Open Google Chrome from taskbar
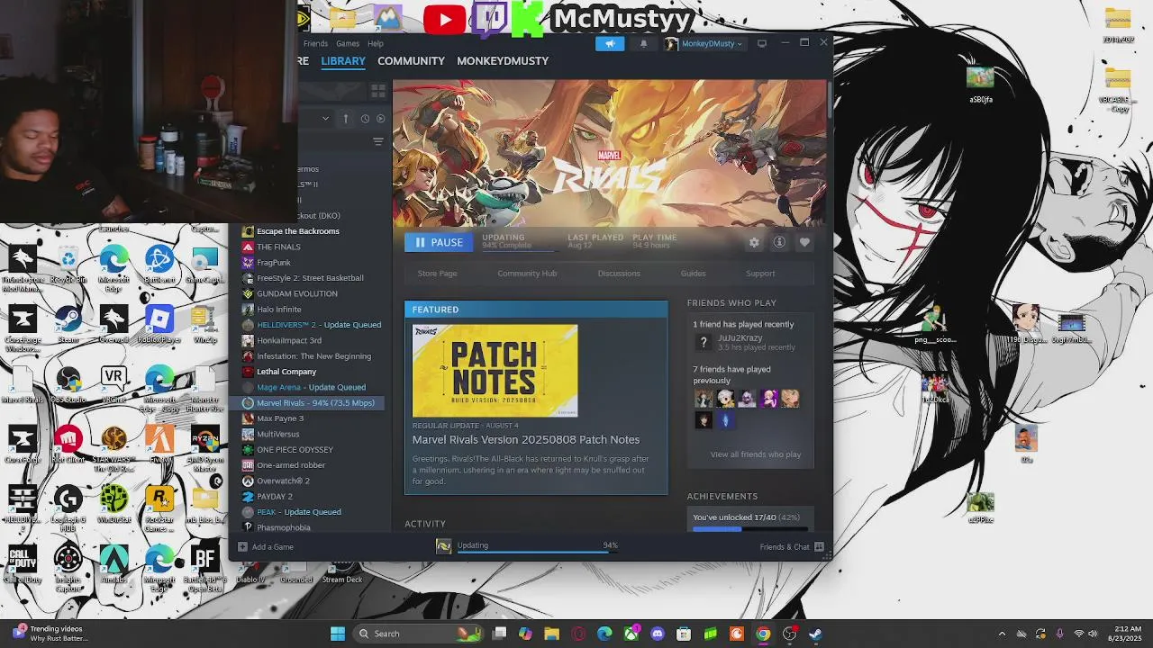Image resolution: width=1153 pixels, height=648 pixels. [x=763, y=634]
